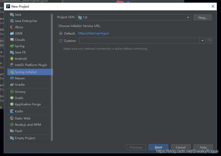221x156 pixels.
Task: Click the IntelliJ Platform Plugin icon
Action: [12, 65]
